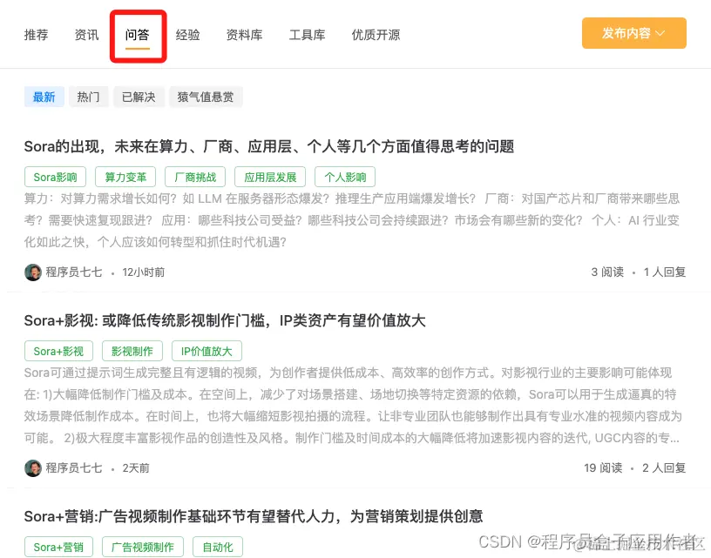Select the 热门 filter
The width and height of the screenshot is (711, 558).
[x=88, y=97]
